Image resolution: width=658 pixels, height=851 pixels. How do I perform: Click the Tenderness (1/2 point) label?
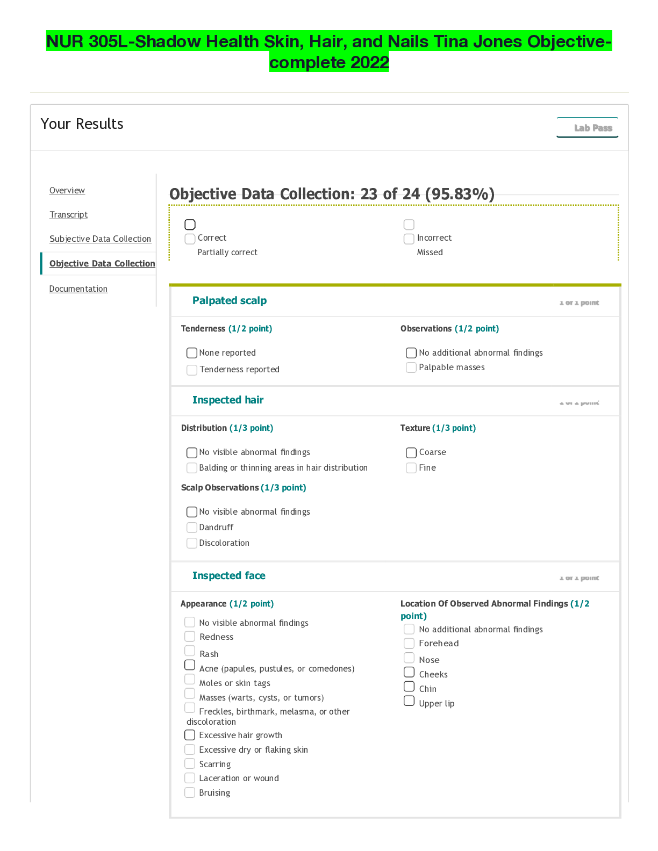coord(226,329)
